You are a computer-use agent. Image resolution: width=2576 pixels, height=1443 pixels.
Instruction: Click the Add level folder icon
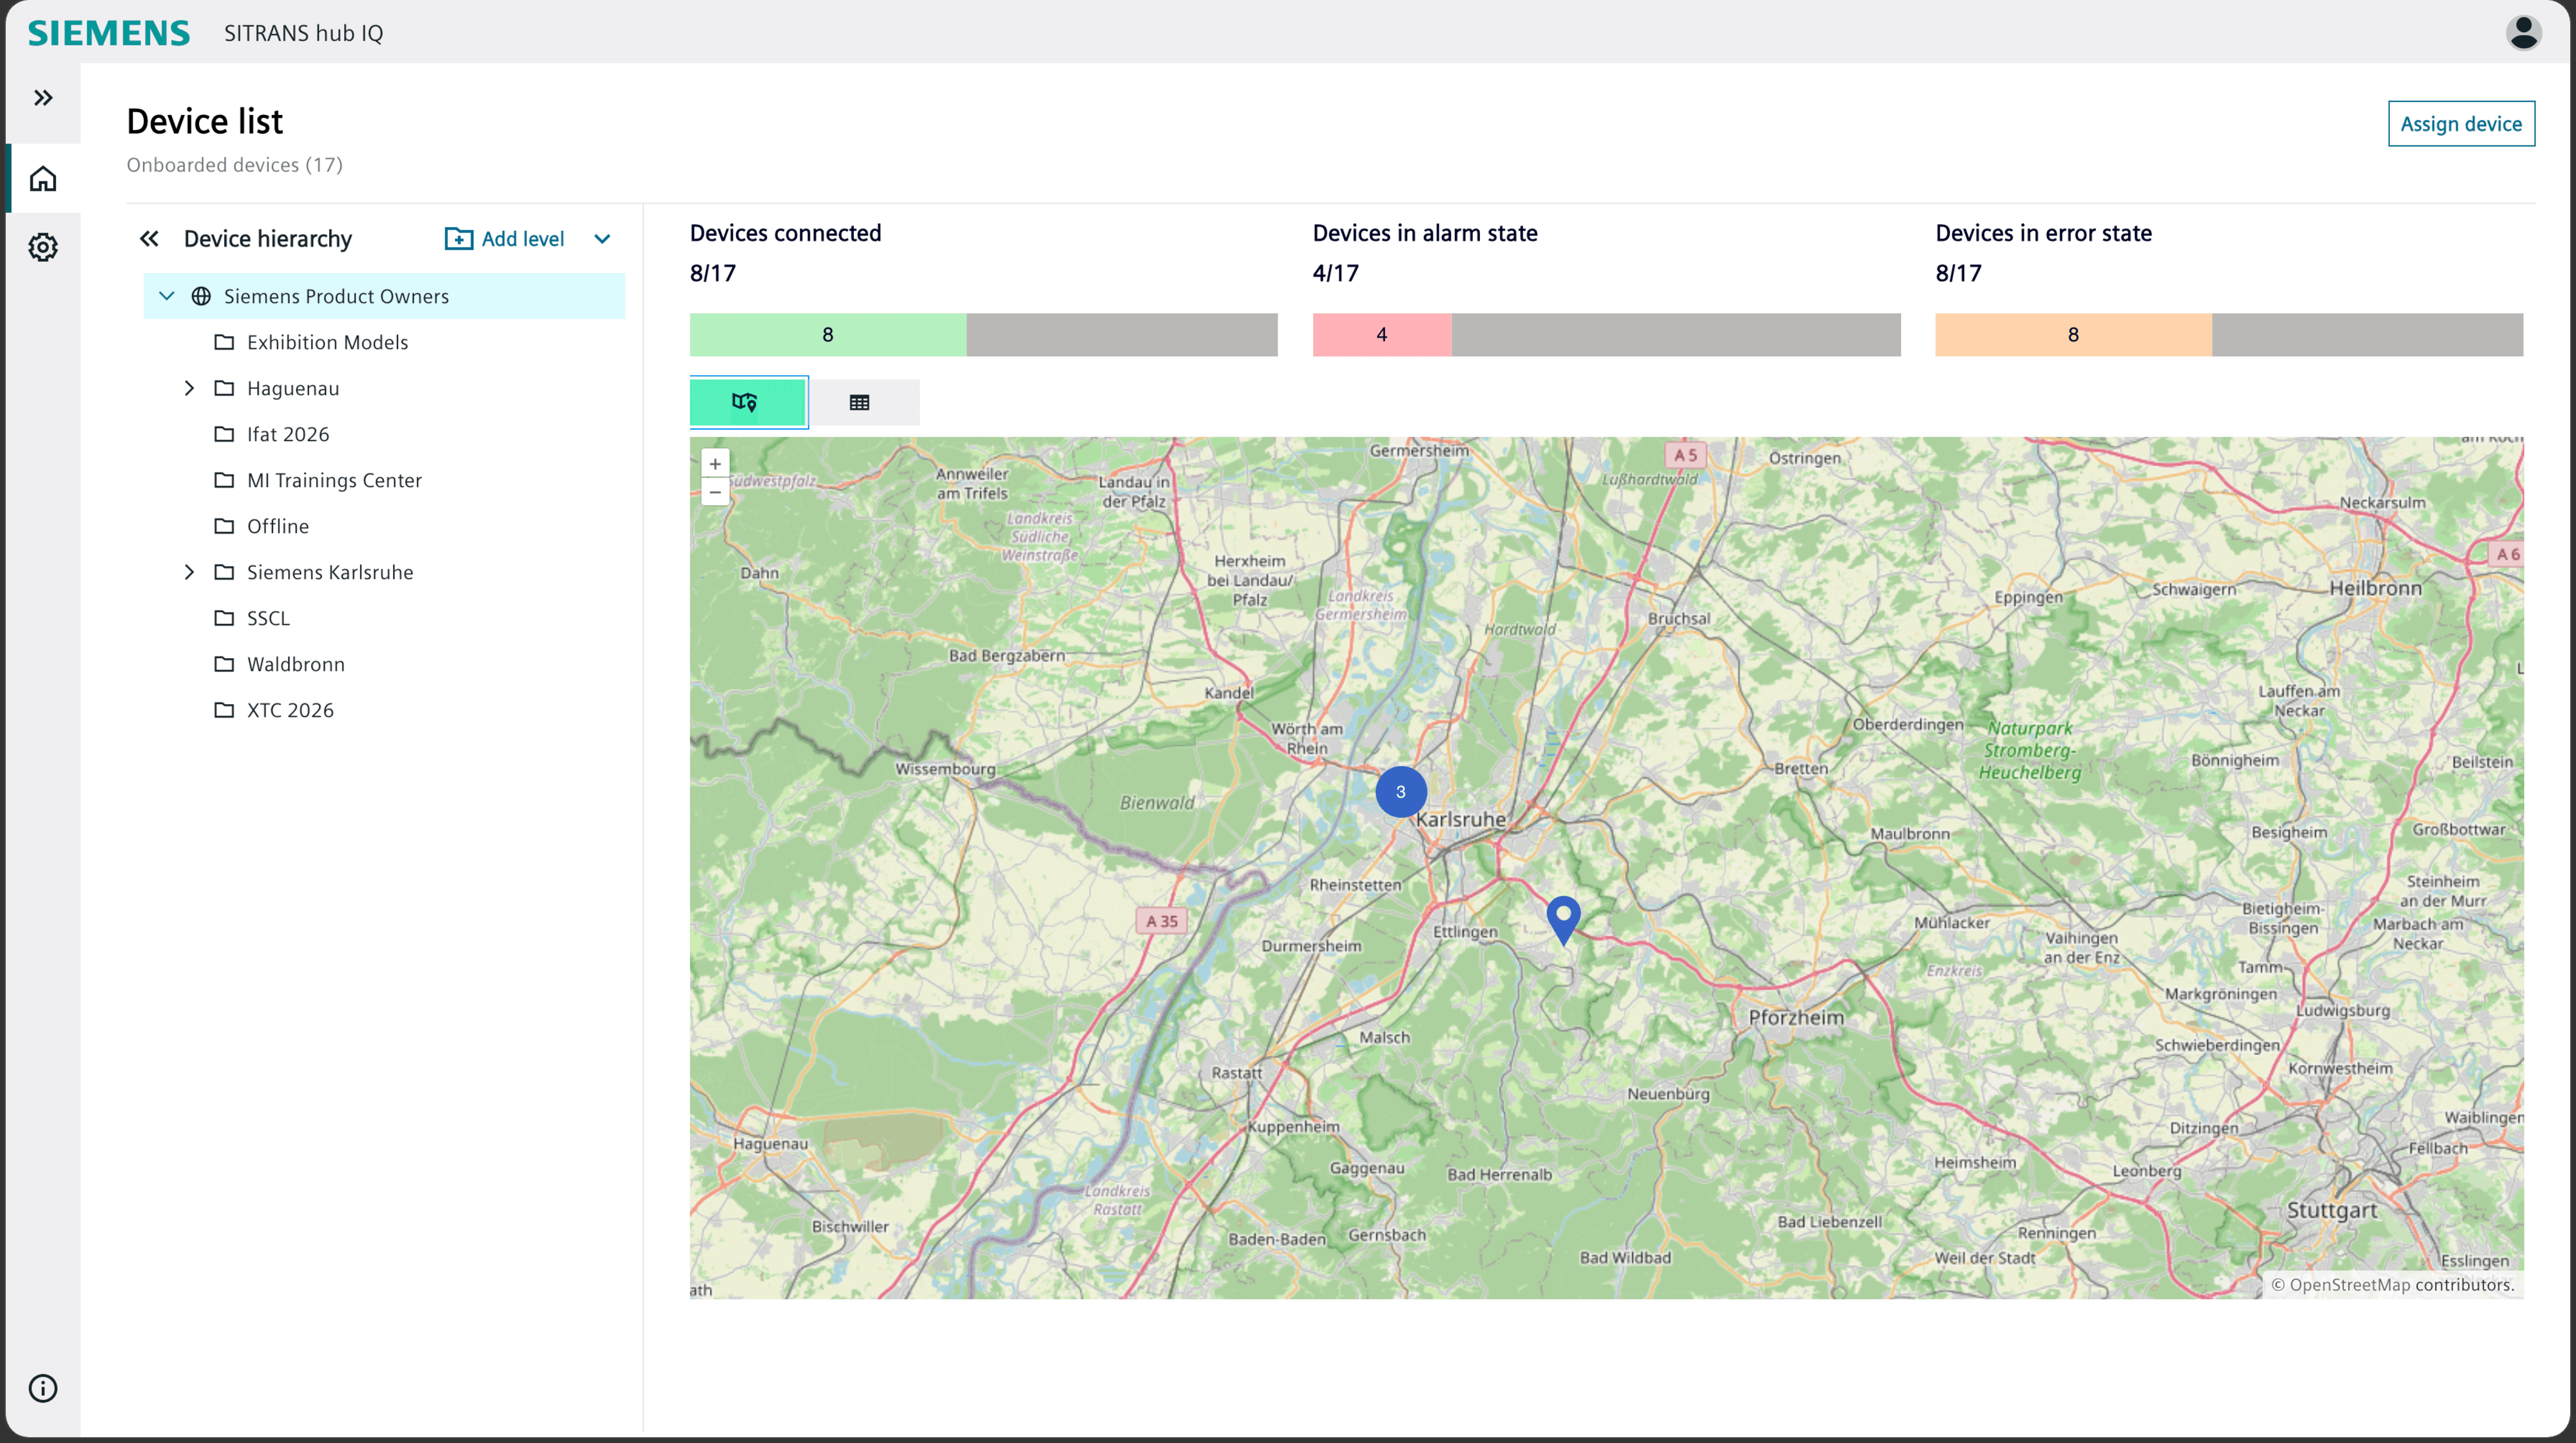click(x=458, y=238)
